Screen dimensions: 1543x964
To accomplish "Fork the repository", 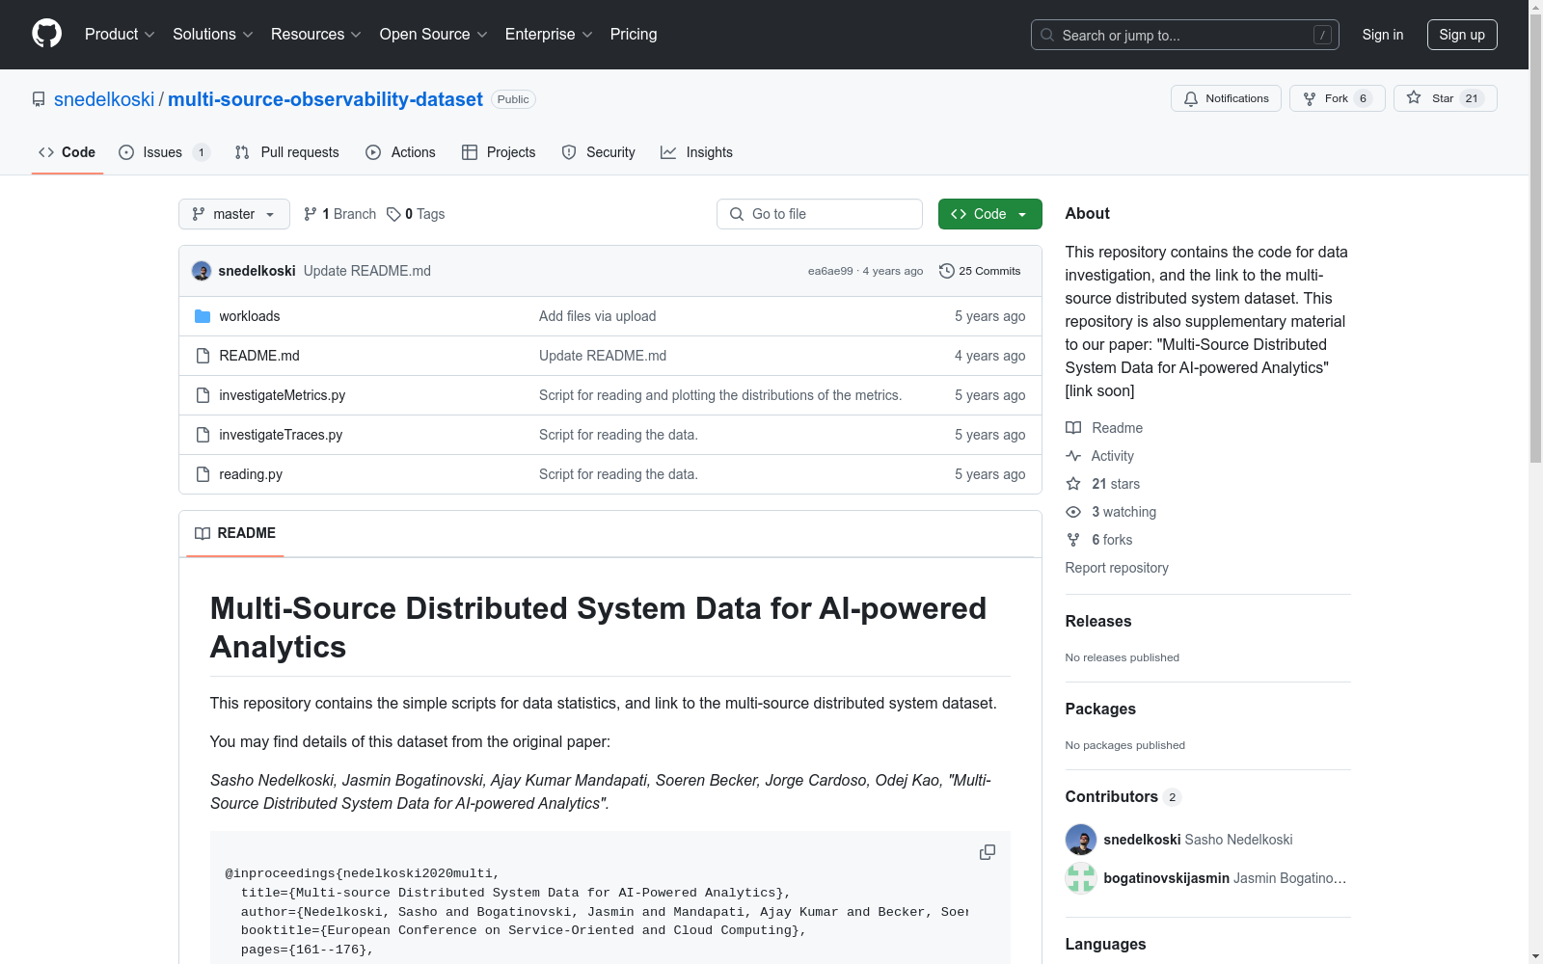I will 1336,98.
